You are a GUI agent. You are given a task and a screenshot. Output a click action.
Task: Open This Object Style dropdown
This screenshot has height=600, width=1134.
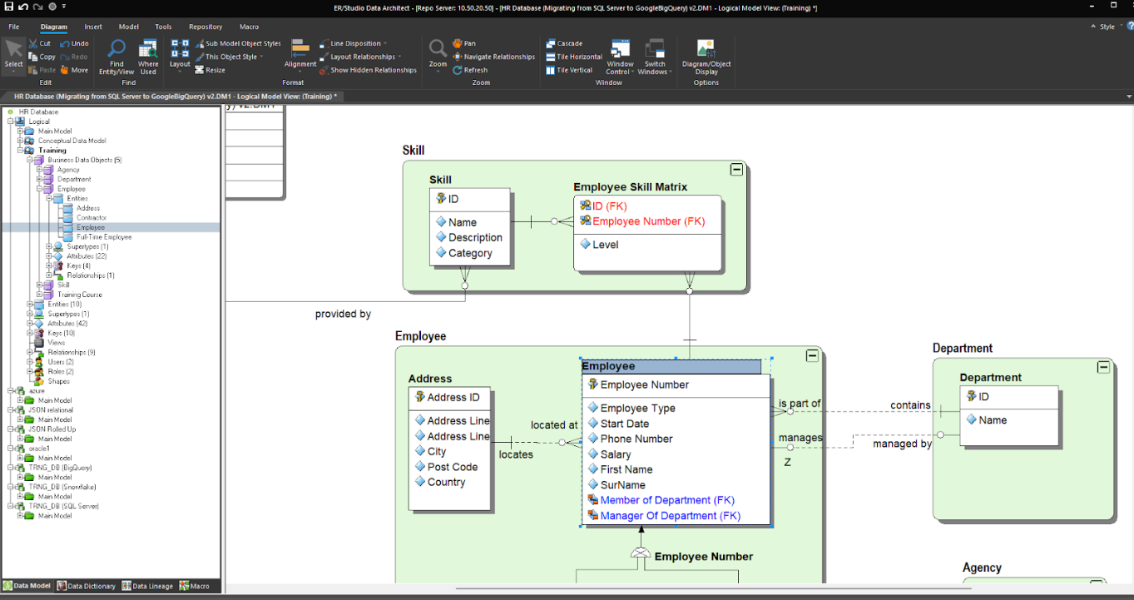pos(230,57)
